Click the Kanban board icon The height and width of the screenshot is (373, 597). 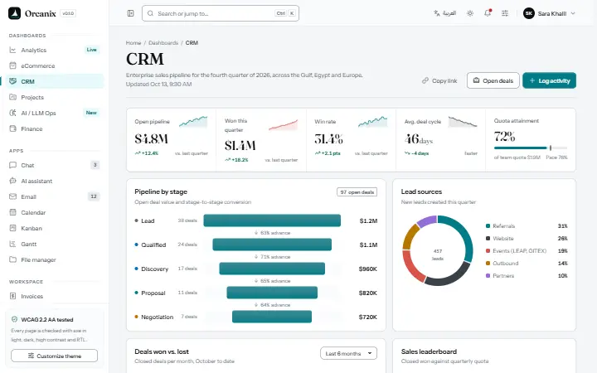12,228
